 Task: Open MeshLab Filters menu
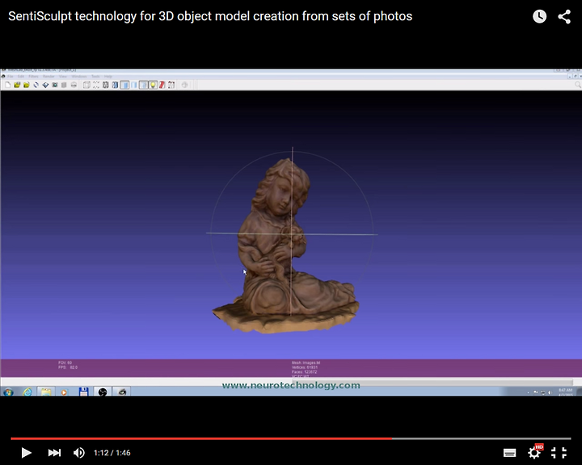pos(33,77)
